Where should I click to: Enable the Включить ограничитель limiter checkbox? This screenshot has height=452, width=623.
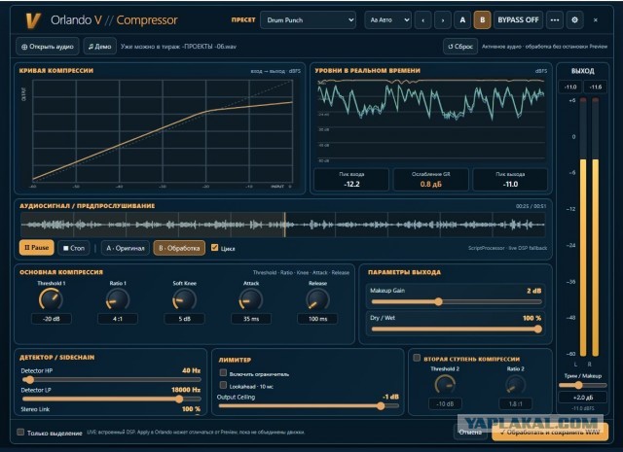223,372
